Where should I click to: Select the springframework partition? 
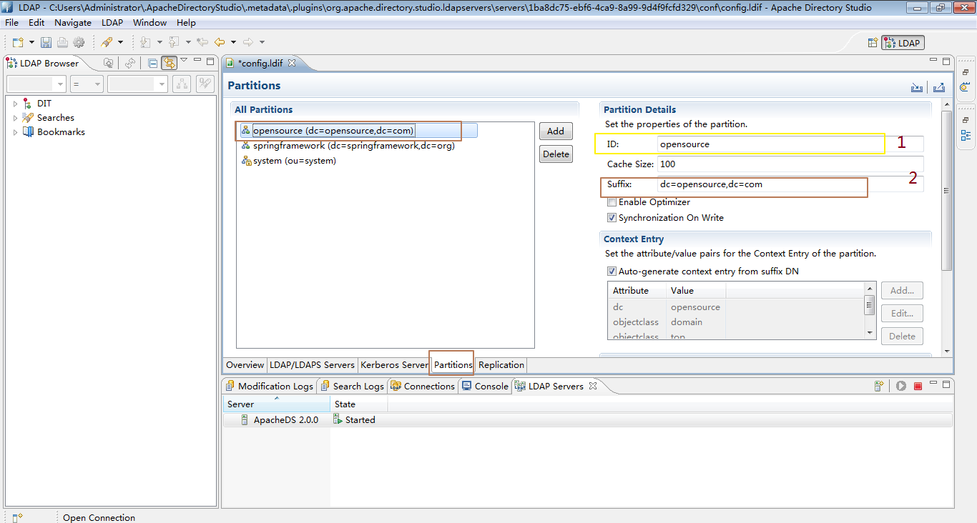click(348, 146)
